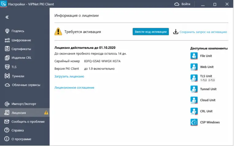Select Облачные сервисы in sidebar
The image size is (234, 146).
[26, 85]
